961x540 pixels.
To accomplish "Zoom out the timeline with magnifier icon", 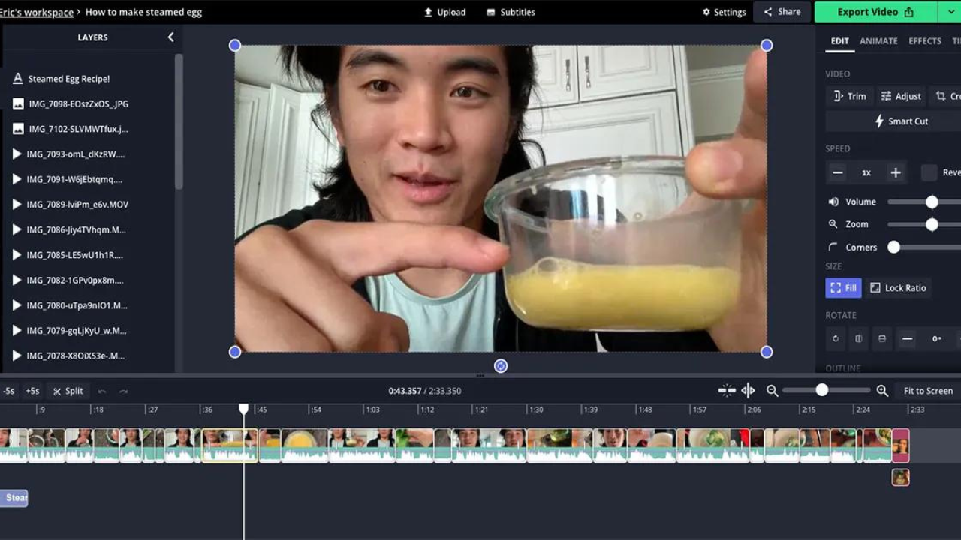I will pyautogui.click(x=773, y=390).
